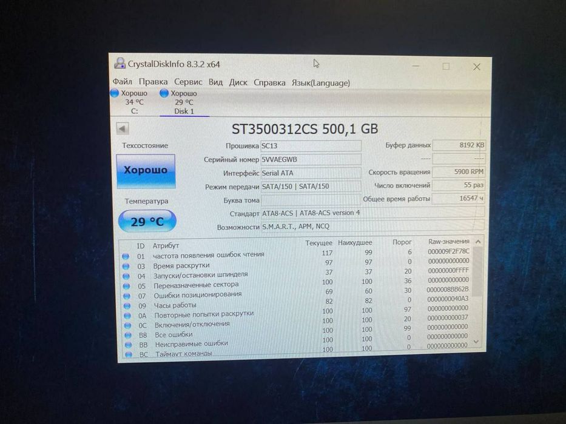Screen dimensions: 566x424
Task: Click status icon of attribute 04 Запуски/остановки шпинделя
Action: 126,276
